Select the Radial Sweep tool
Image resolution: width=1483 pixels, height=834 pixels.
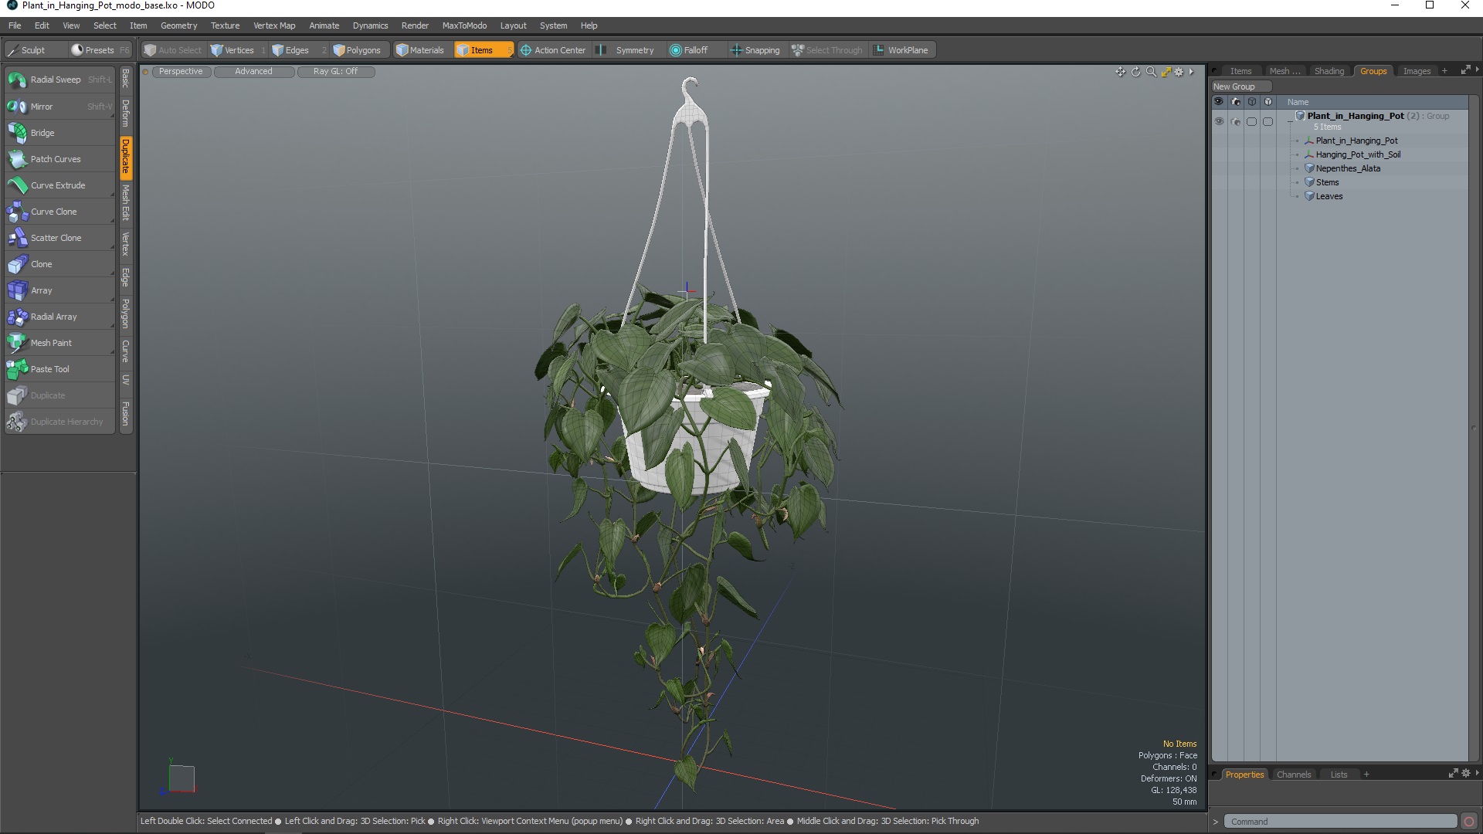55,80
